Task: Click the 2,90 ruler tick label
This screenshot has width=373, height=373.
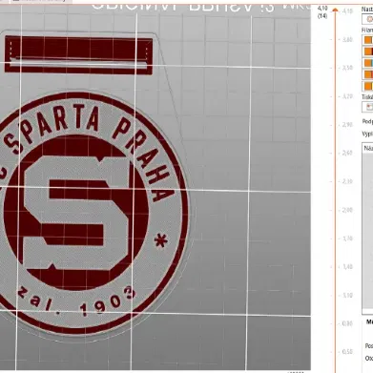Action: pos(347,125)
